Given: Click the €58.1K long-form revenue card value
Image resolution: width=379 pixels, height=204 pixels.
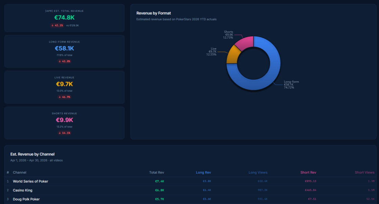Looking at the screenshot, I should (64, 49).
